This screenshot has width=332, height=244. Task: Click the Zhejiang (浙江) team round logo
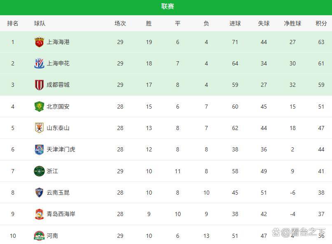(39, 171)
